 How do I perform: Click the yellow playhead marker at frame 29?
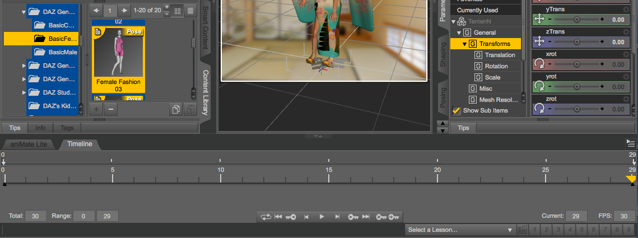point(631,179)
